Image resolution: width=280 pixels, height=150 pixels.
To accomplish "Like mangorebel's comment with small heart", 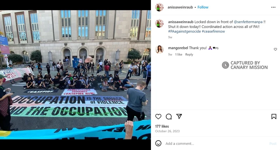I will [x=275, y=49].
